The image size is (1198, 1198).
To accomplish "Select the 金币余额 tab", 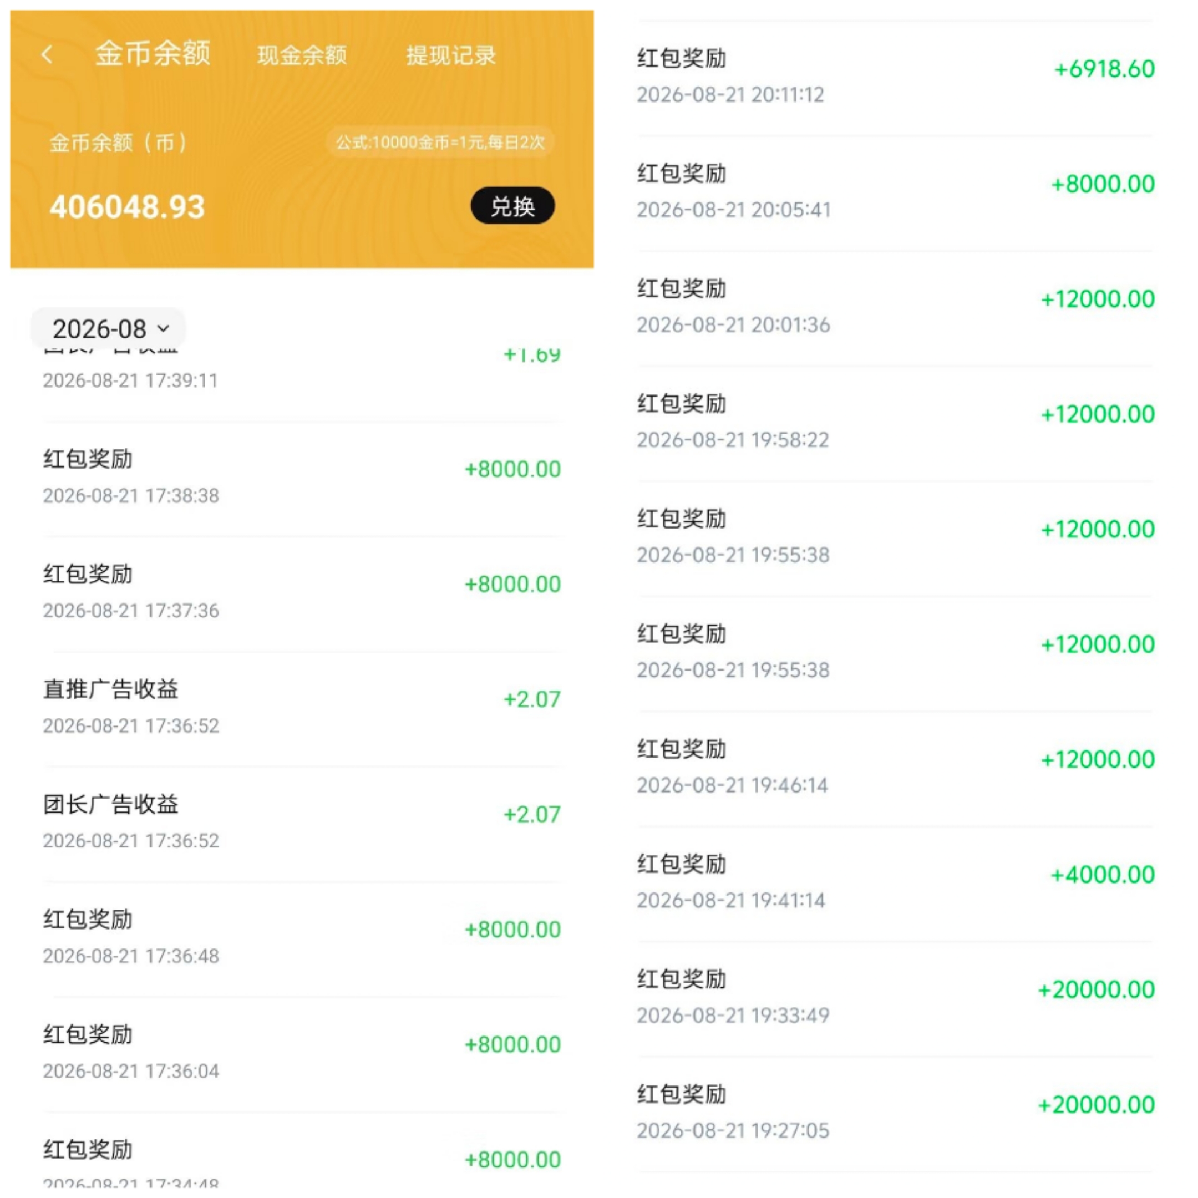I will click(x=153, y=53).
